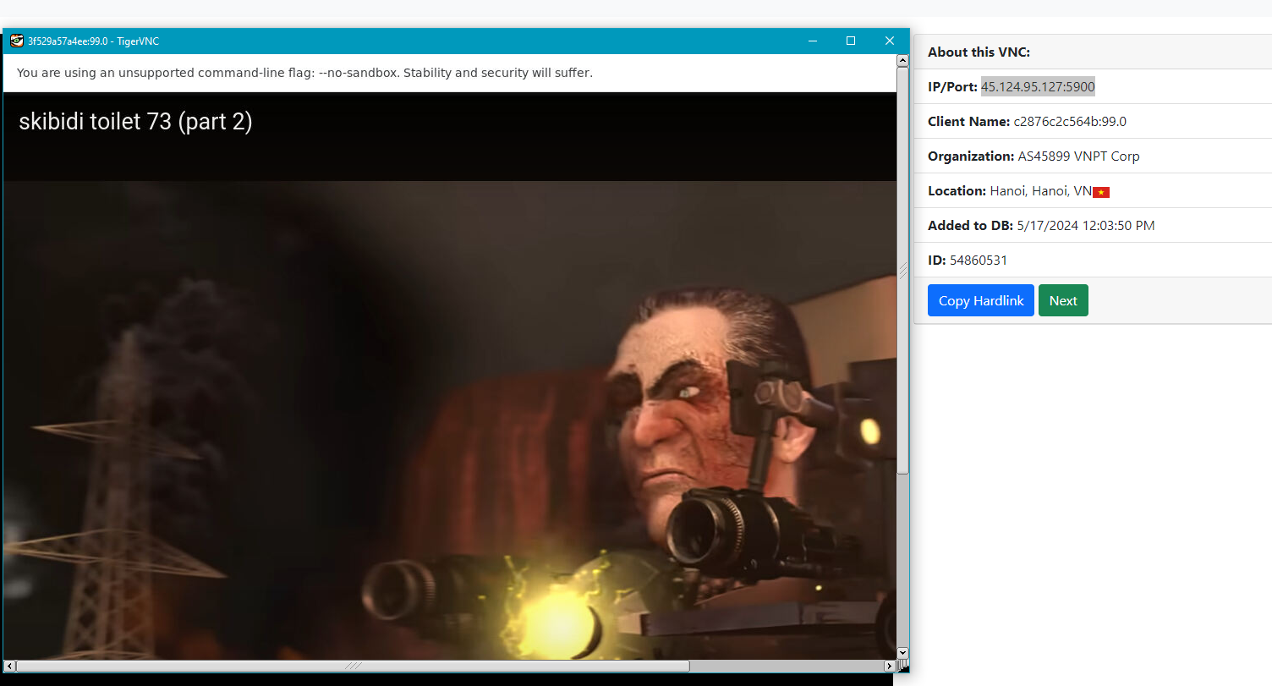This screenshot has height=686, width=1272.
Task: Click the TigerVNC window title text
Action: tap(93, 41)
